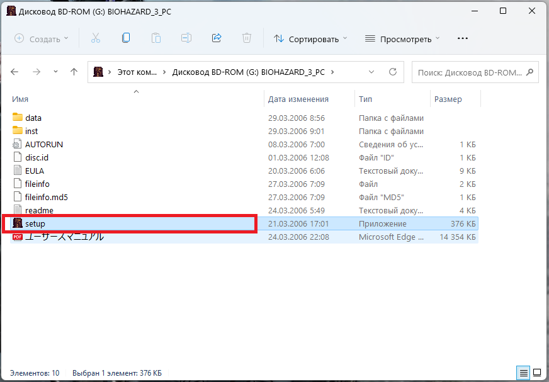
Task: Go up one folder level
Action: [74, 72]
